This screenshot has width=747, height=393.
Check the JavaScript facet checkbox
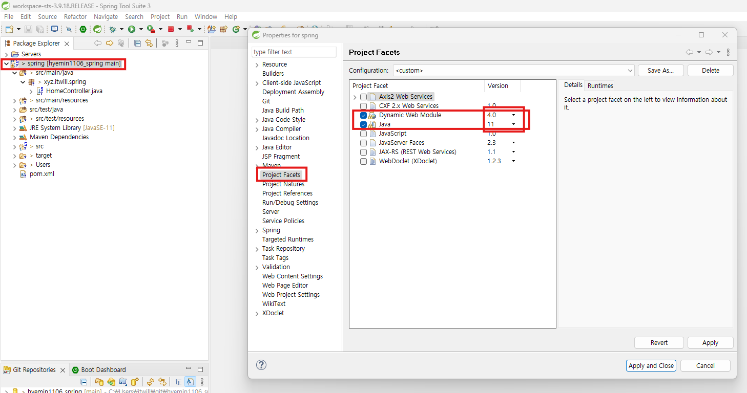pos(363,134)
